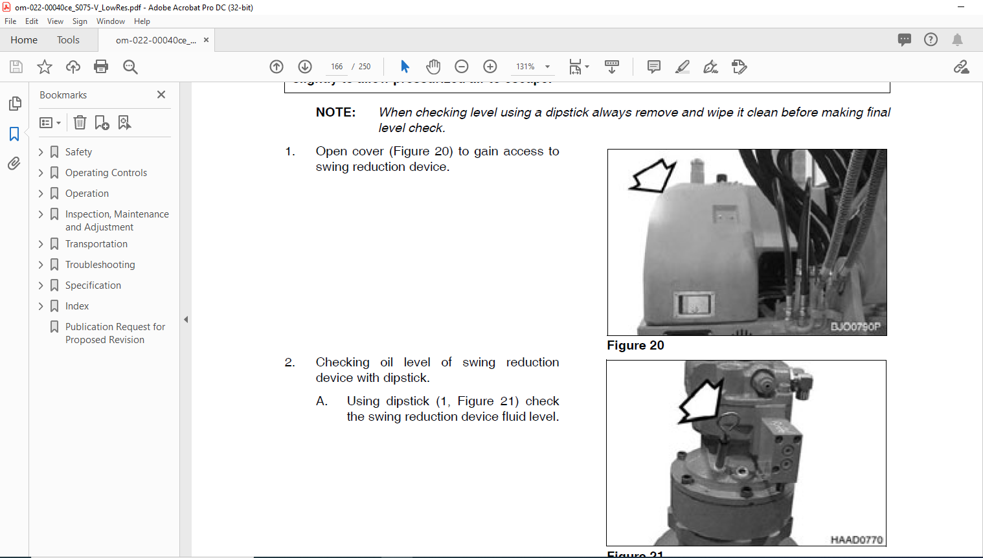Image resolution: width=983 pixels, height=558 pixels.
Task: Expand the Operating Controls bookmark
Action: click(x=41, y=173)
